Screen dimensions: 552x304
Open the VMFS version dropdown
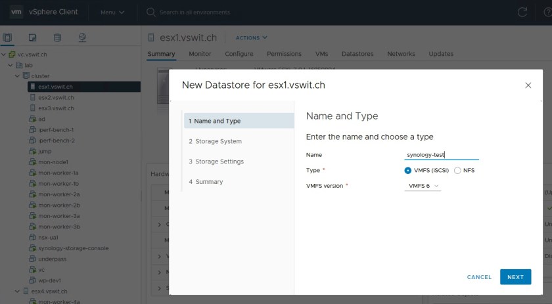click(423, 186)
